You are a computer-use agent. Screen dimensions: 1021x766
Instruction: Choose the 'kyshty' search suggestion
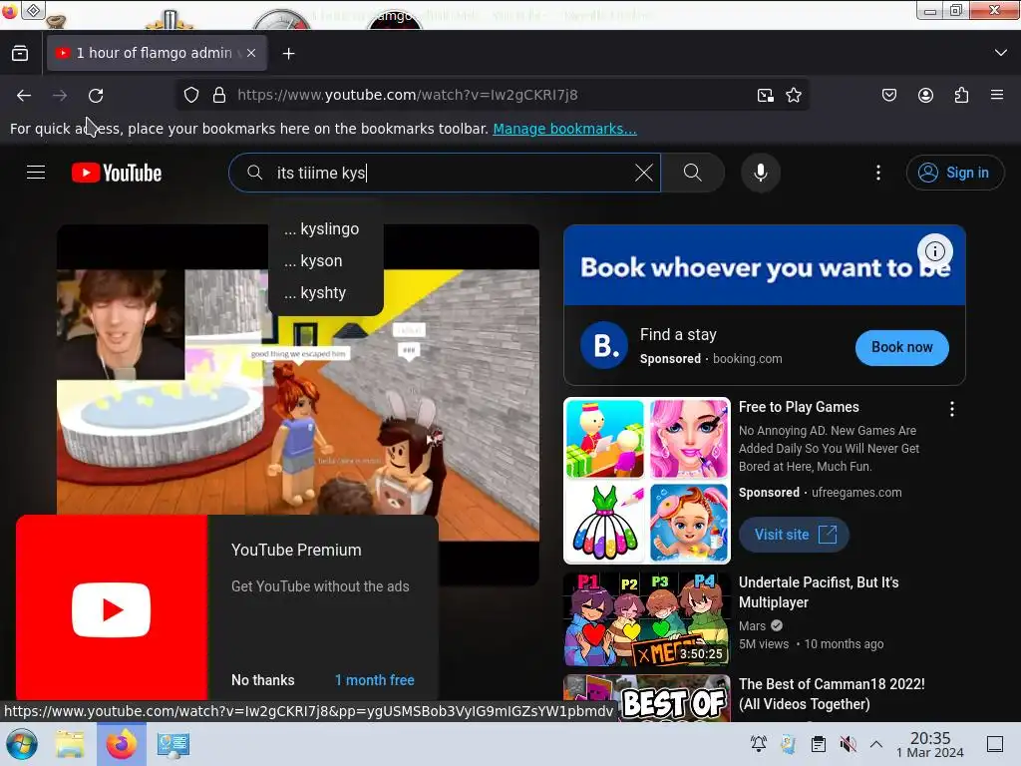325,293
